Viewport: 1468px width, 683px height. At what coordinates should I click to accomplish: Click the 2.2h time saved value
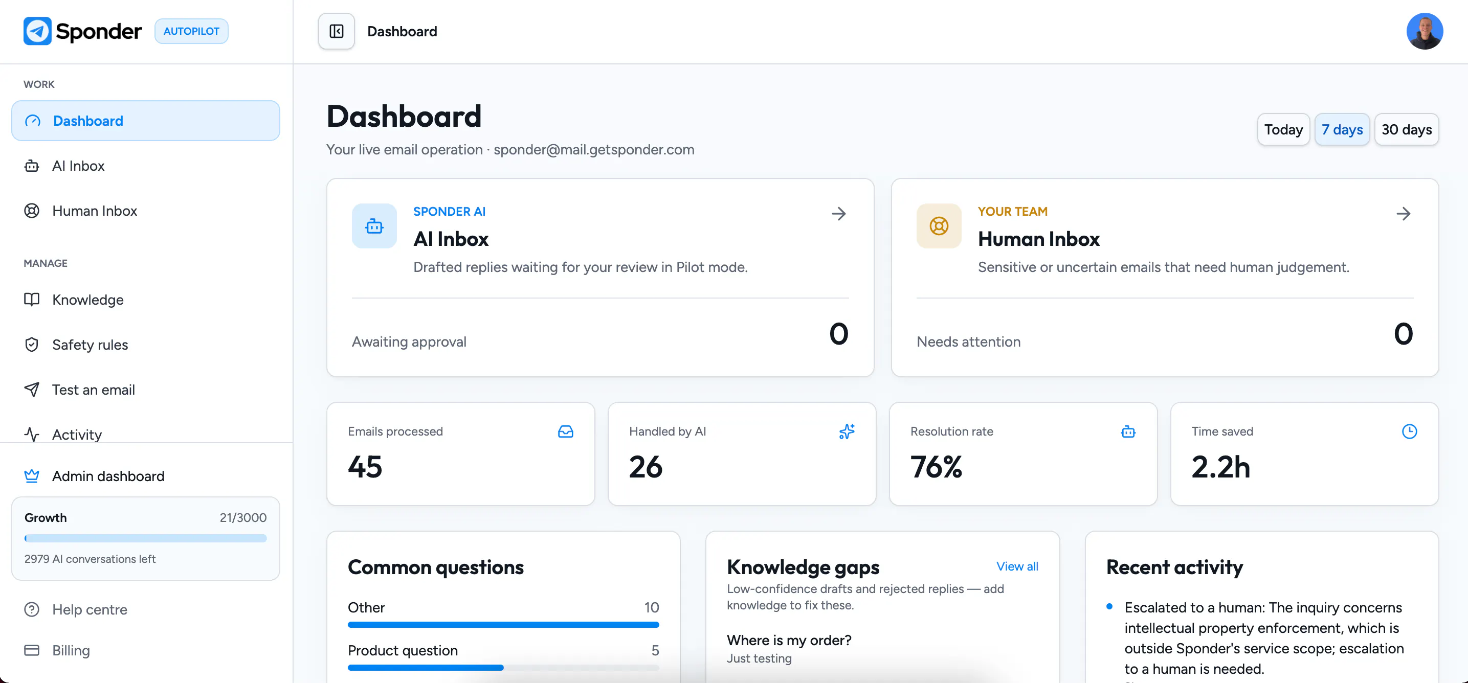click(1220, 467)
